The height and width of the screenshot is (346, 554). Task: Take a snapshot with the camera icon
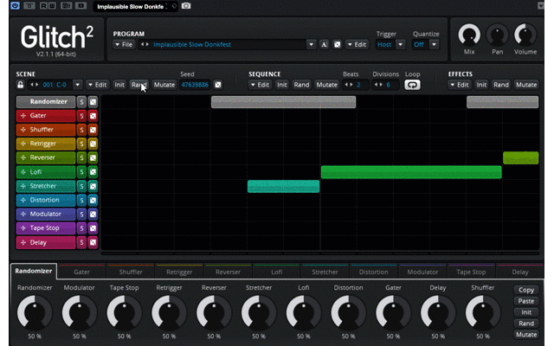pos(186,6)
